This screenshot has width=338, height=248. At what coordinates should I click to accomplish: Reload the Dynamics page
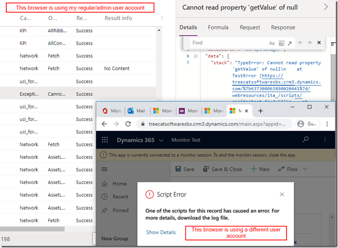point(128,124)
